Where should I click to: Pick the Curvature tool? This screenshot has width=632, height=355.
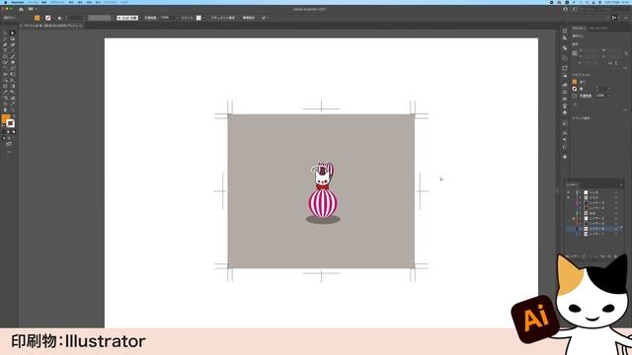point(13,44)
